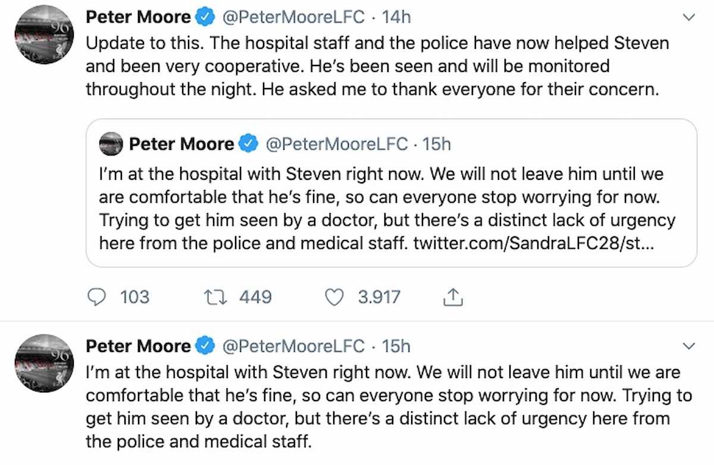Open Peter Moore's avatar on second tweet

point(45,363)
